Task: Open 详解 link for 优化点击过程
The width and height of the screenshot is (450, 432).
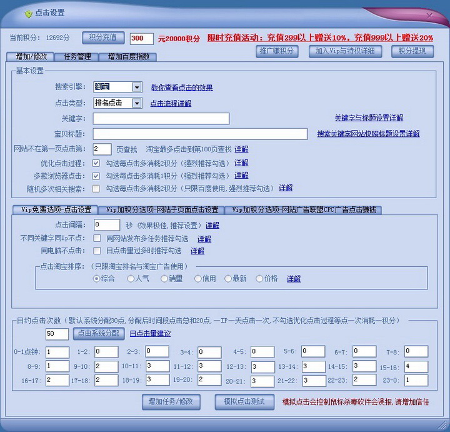Action: pos(241,163)
